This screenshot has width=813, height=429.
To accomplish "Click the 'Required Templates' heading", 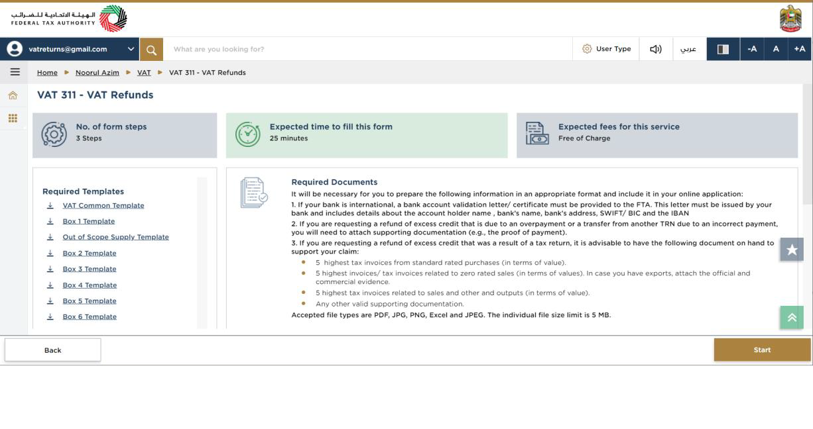I will pyautogui.click(x=83, y=191).
